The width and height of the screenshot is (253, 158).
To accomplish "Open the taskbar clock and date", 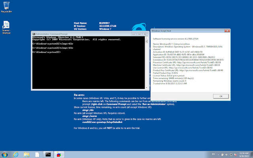I will [x=244, y=154].
